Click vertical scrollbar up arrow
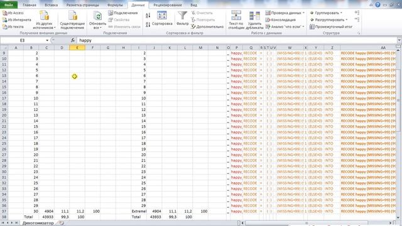 coord(398,50)
